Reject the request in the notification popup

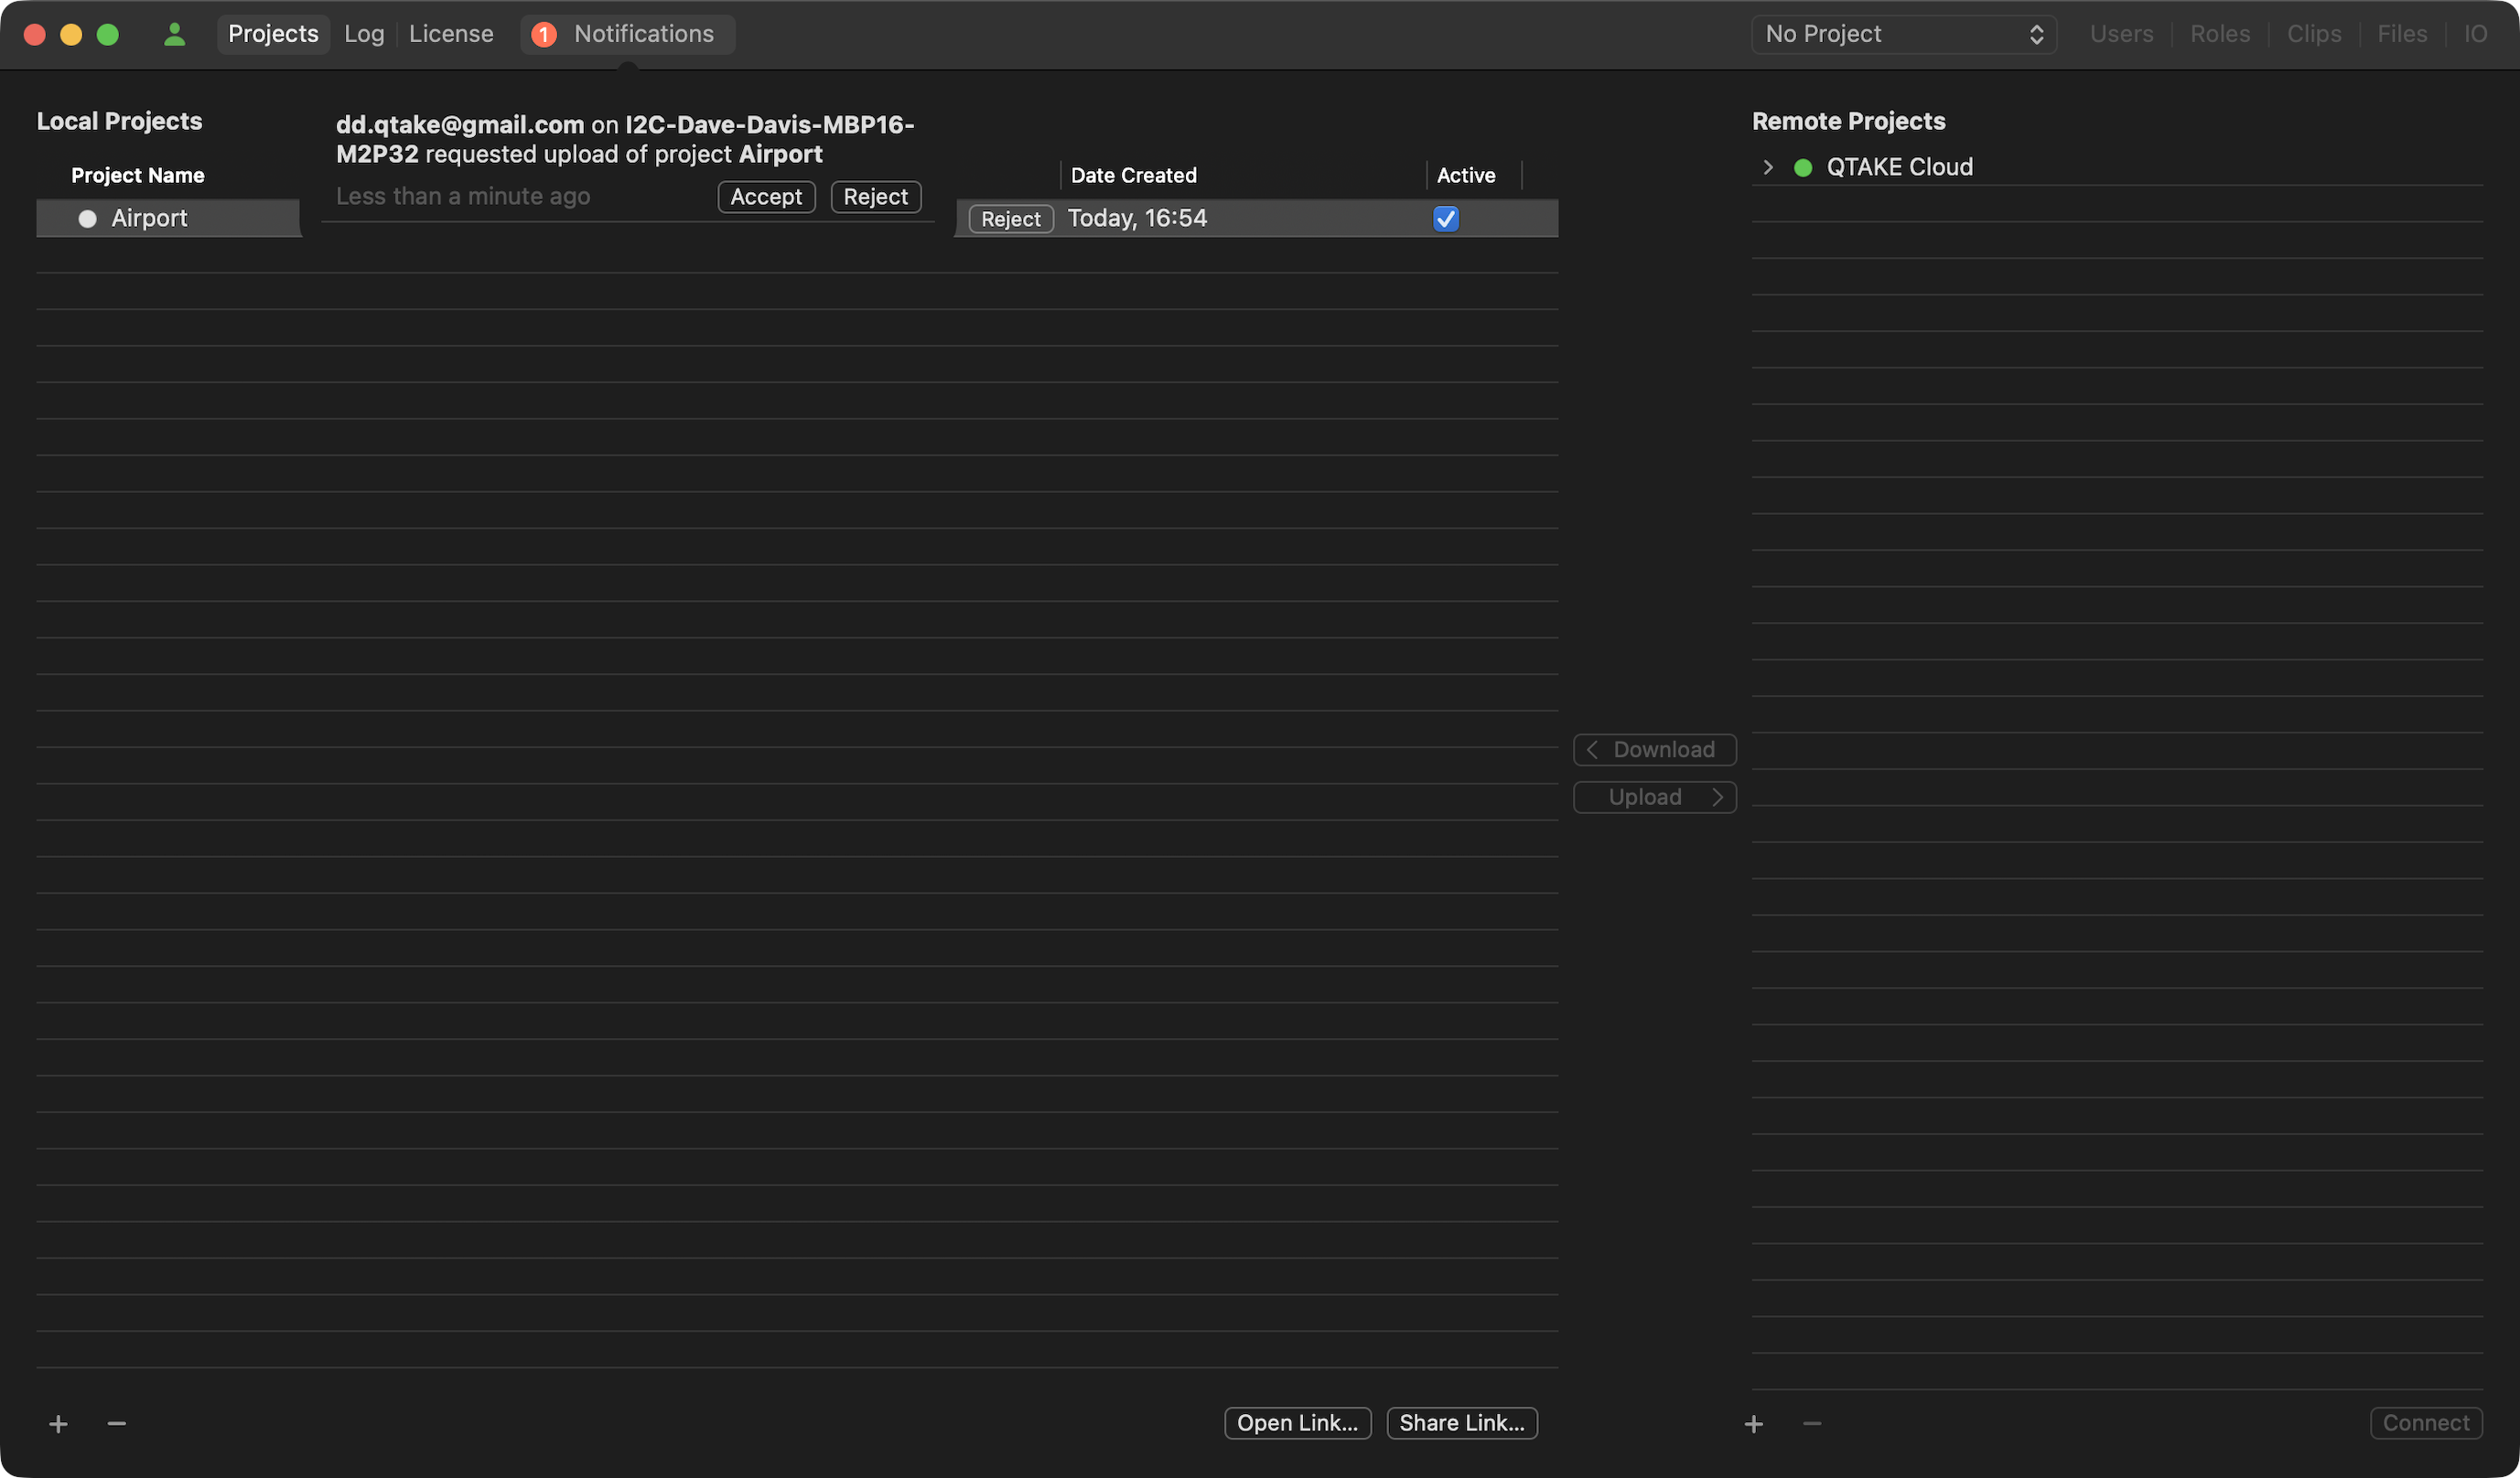(875, 196)
